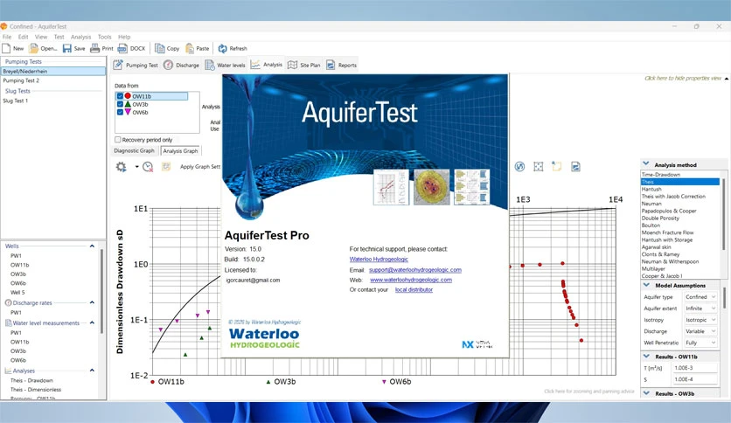Click the Water levels tab's document icon
Viewport: 731px width, 423px height.
pyautogui.click(x=209, y=65)
